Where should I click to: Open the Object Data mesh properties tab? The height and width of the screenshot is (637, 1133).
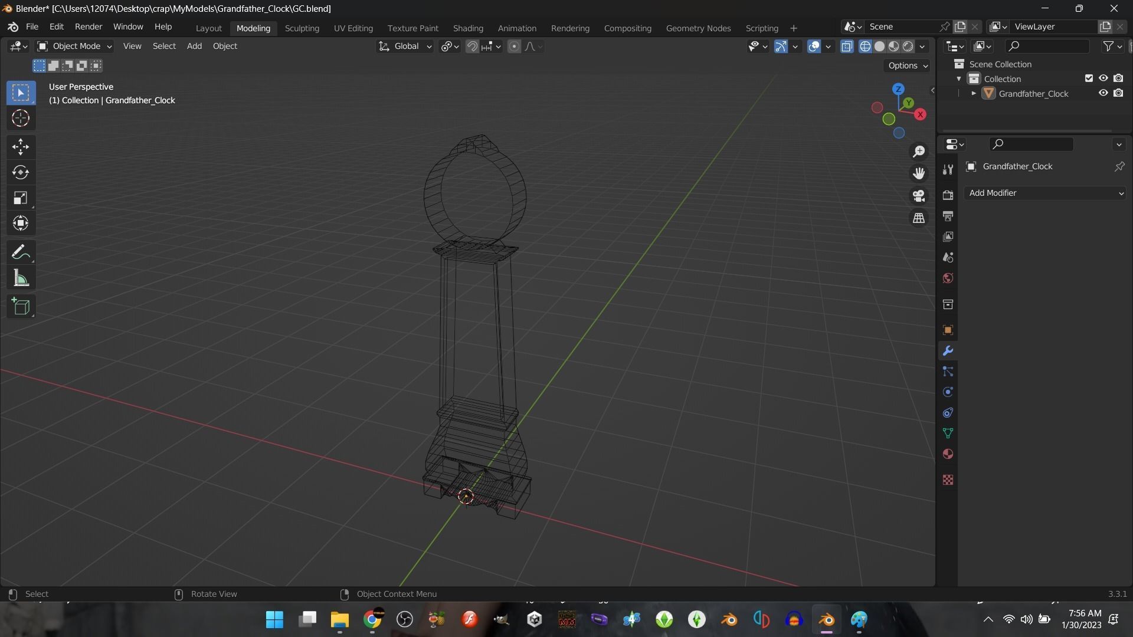948,433
